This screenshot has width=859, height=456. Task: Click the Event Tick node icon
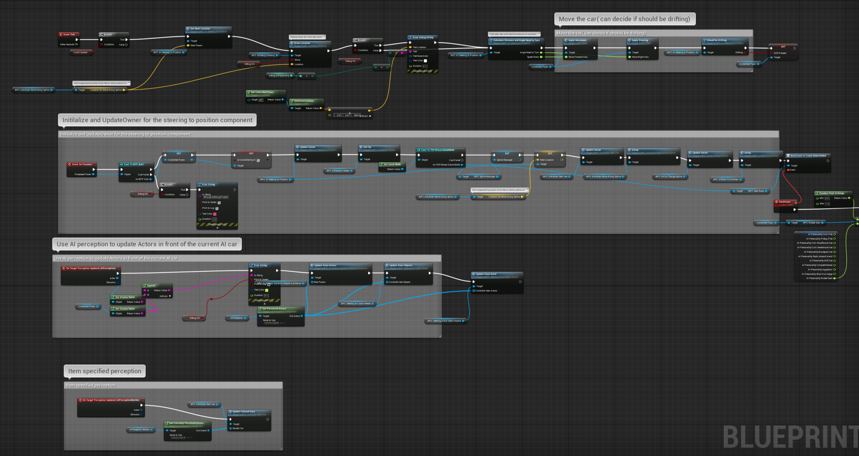pyautogui.click(x=61, y=34)
